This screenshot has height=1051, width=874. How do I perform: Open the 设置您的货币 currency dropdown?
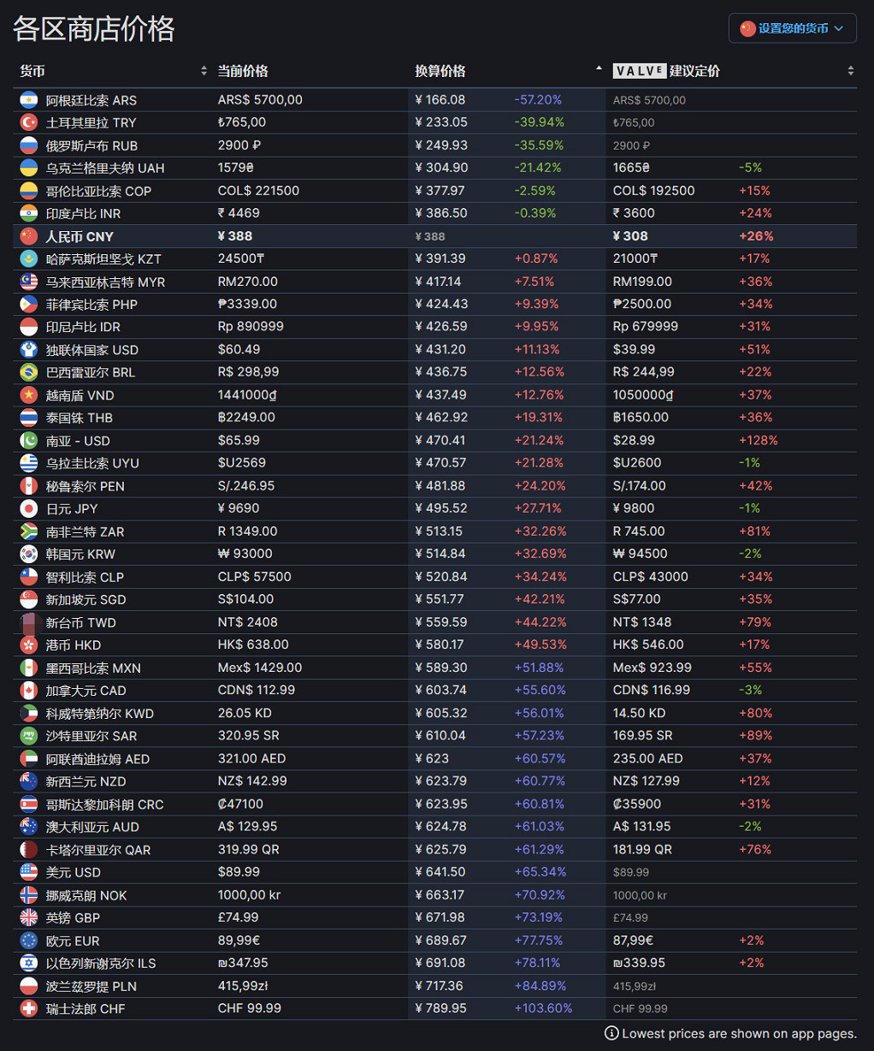point(792,28)
